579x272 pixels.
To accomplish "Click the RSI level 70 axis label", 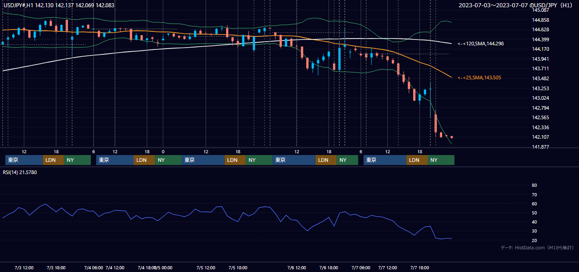I will point(534,194).
